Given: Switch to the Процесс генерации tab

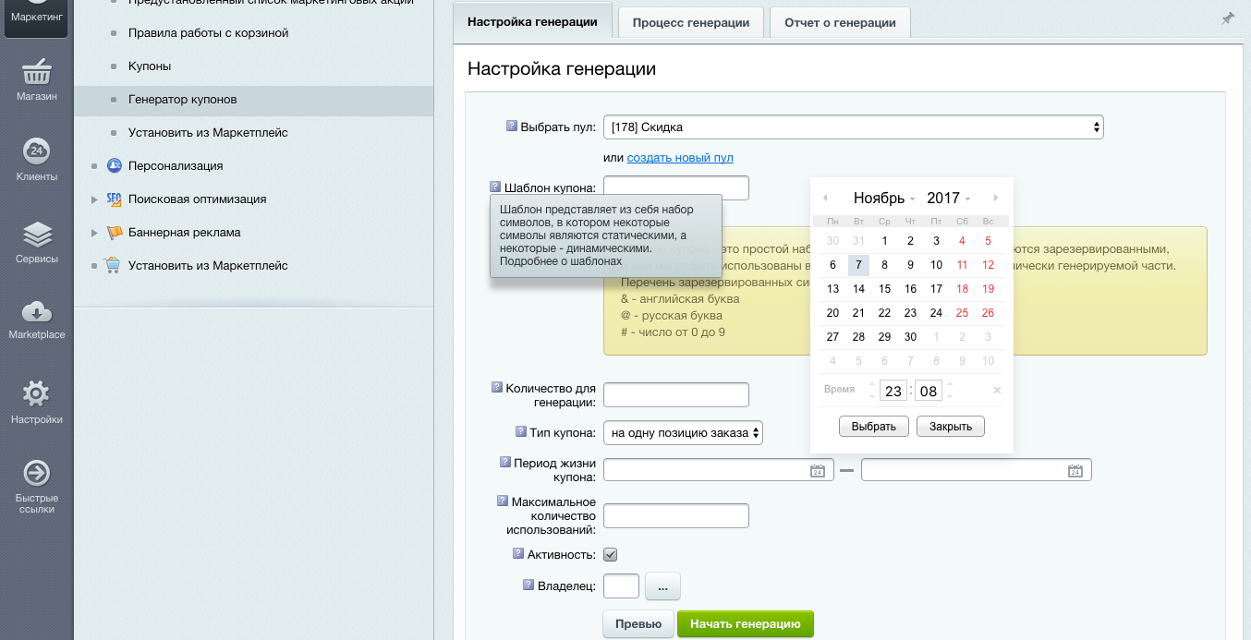Looking at the screenshot, I should pyautogui.click(x=690, y=23).
